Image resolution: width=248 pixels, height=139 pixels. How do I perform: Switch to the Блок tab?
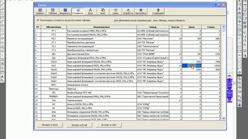[x=103, y=11]
